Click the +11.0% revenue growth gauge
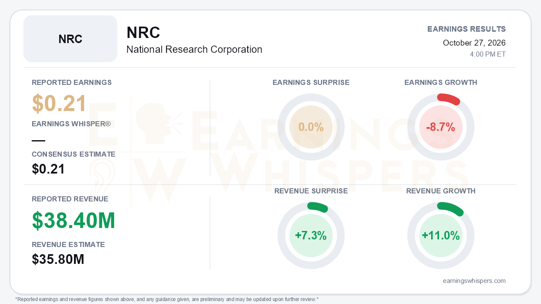 pyautogui.click(x=441, y=236)
